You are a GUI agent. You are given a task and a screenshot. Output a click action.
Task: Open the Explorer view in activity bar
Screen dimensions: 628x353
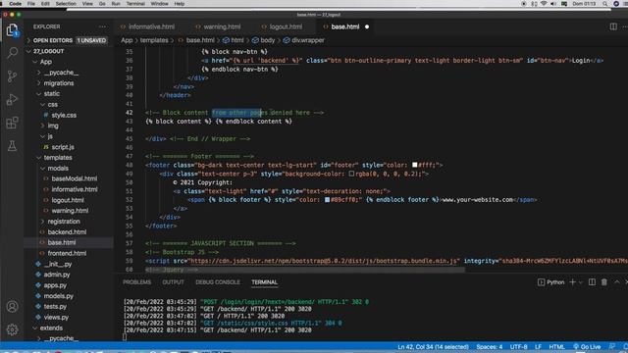pos(12,30)
